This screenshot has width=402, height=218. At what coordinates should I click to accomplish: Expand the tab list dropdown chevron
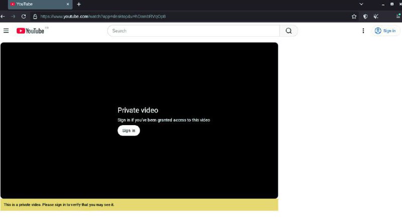(x=361, y=4)
